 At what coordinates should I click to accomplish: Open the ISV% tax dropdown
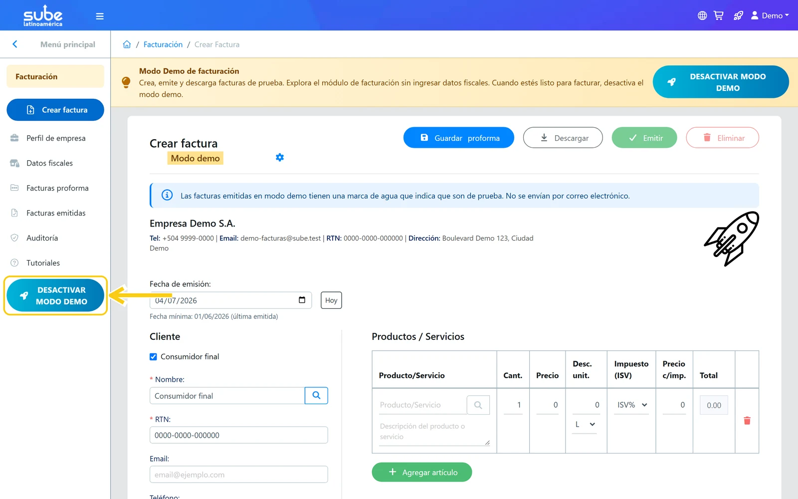(631, 405)
